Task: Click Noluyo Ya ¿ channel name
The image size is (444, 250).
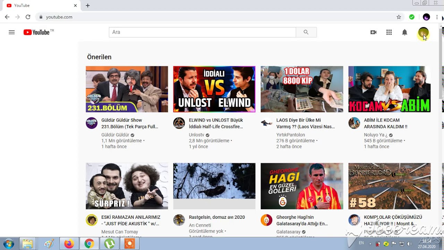Action: [x=376, y=135]
